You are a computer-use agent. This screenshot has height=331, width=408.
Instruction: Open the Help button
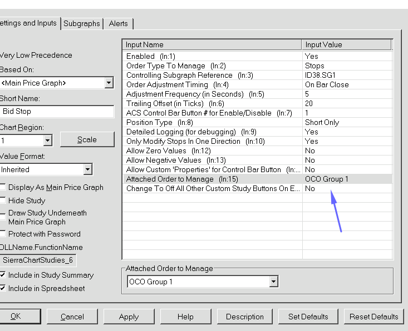pos(185,317)
